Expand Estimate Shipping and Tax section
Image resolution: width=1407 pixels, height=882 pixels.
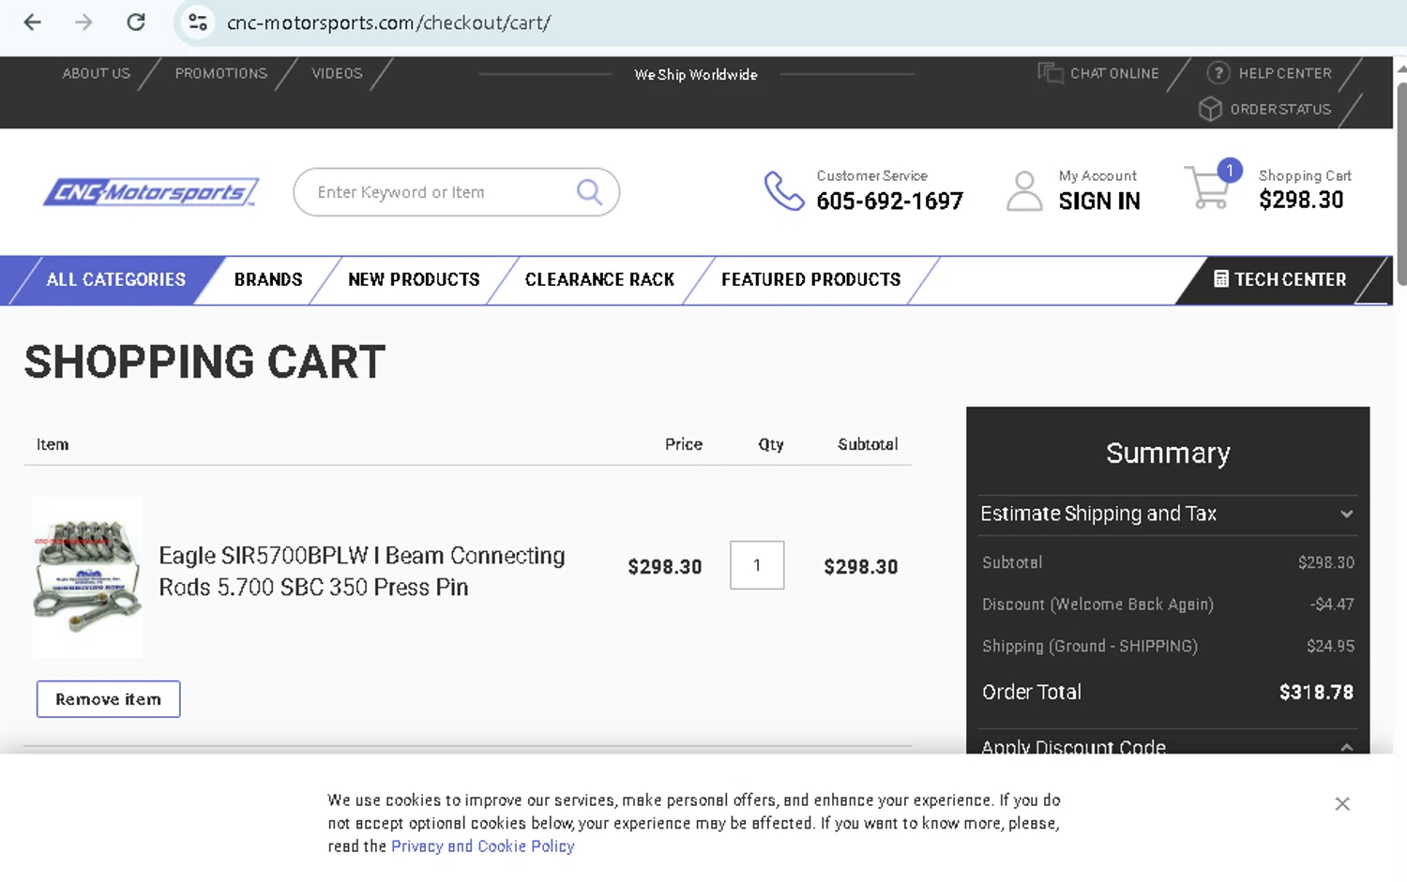(1167, 514)
